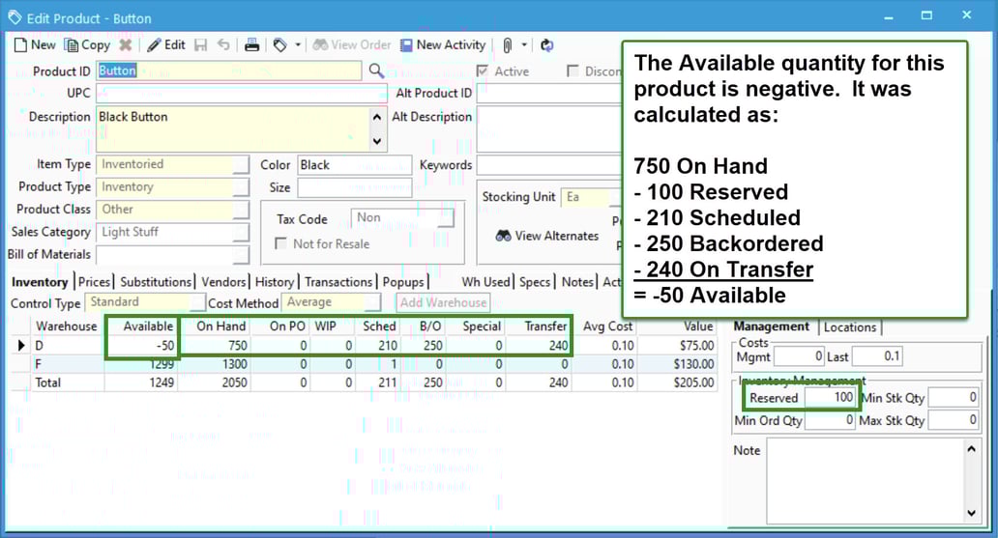Click the Add Warehouse button
The height and width of the screenshot is (538, 998).
443,303
